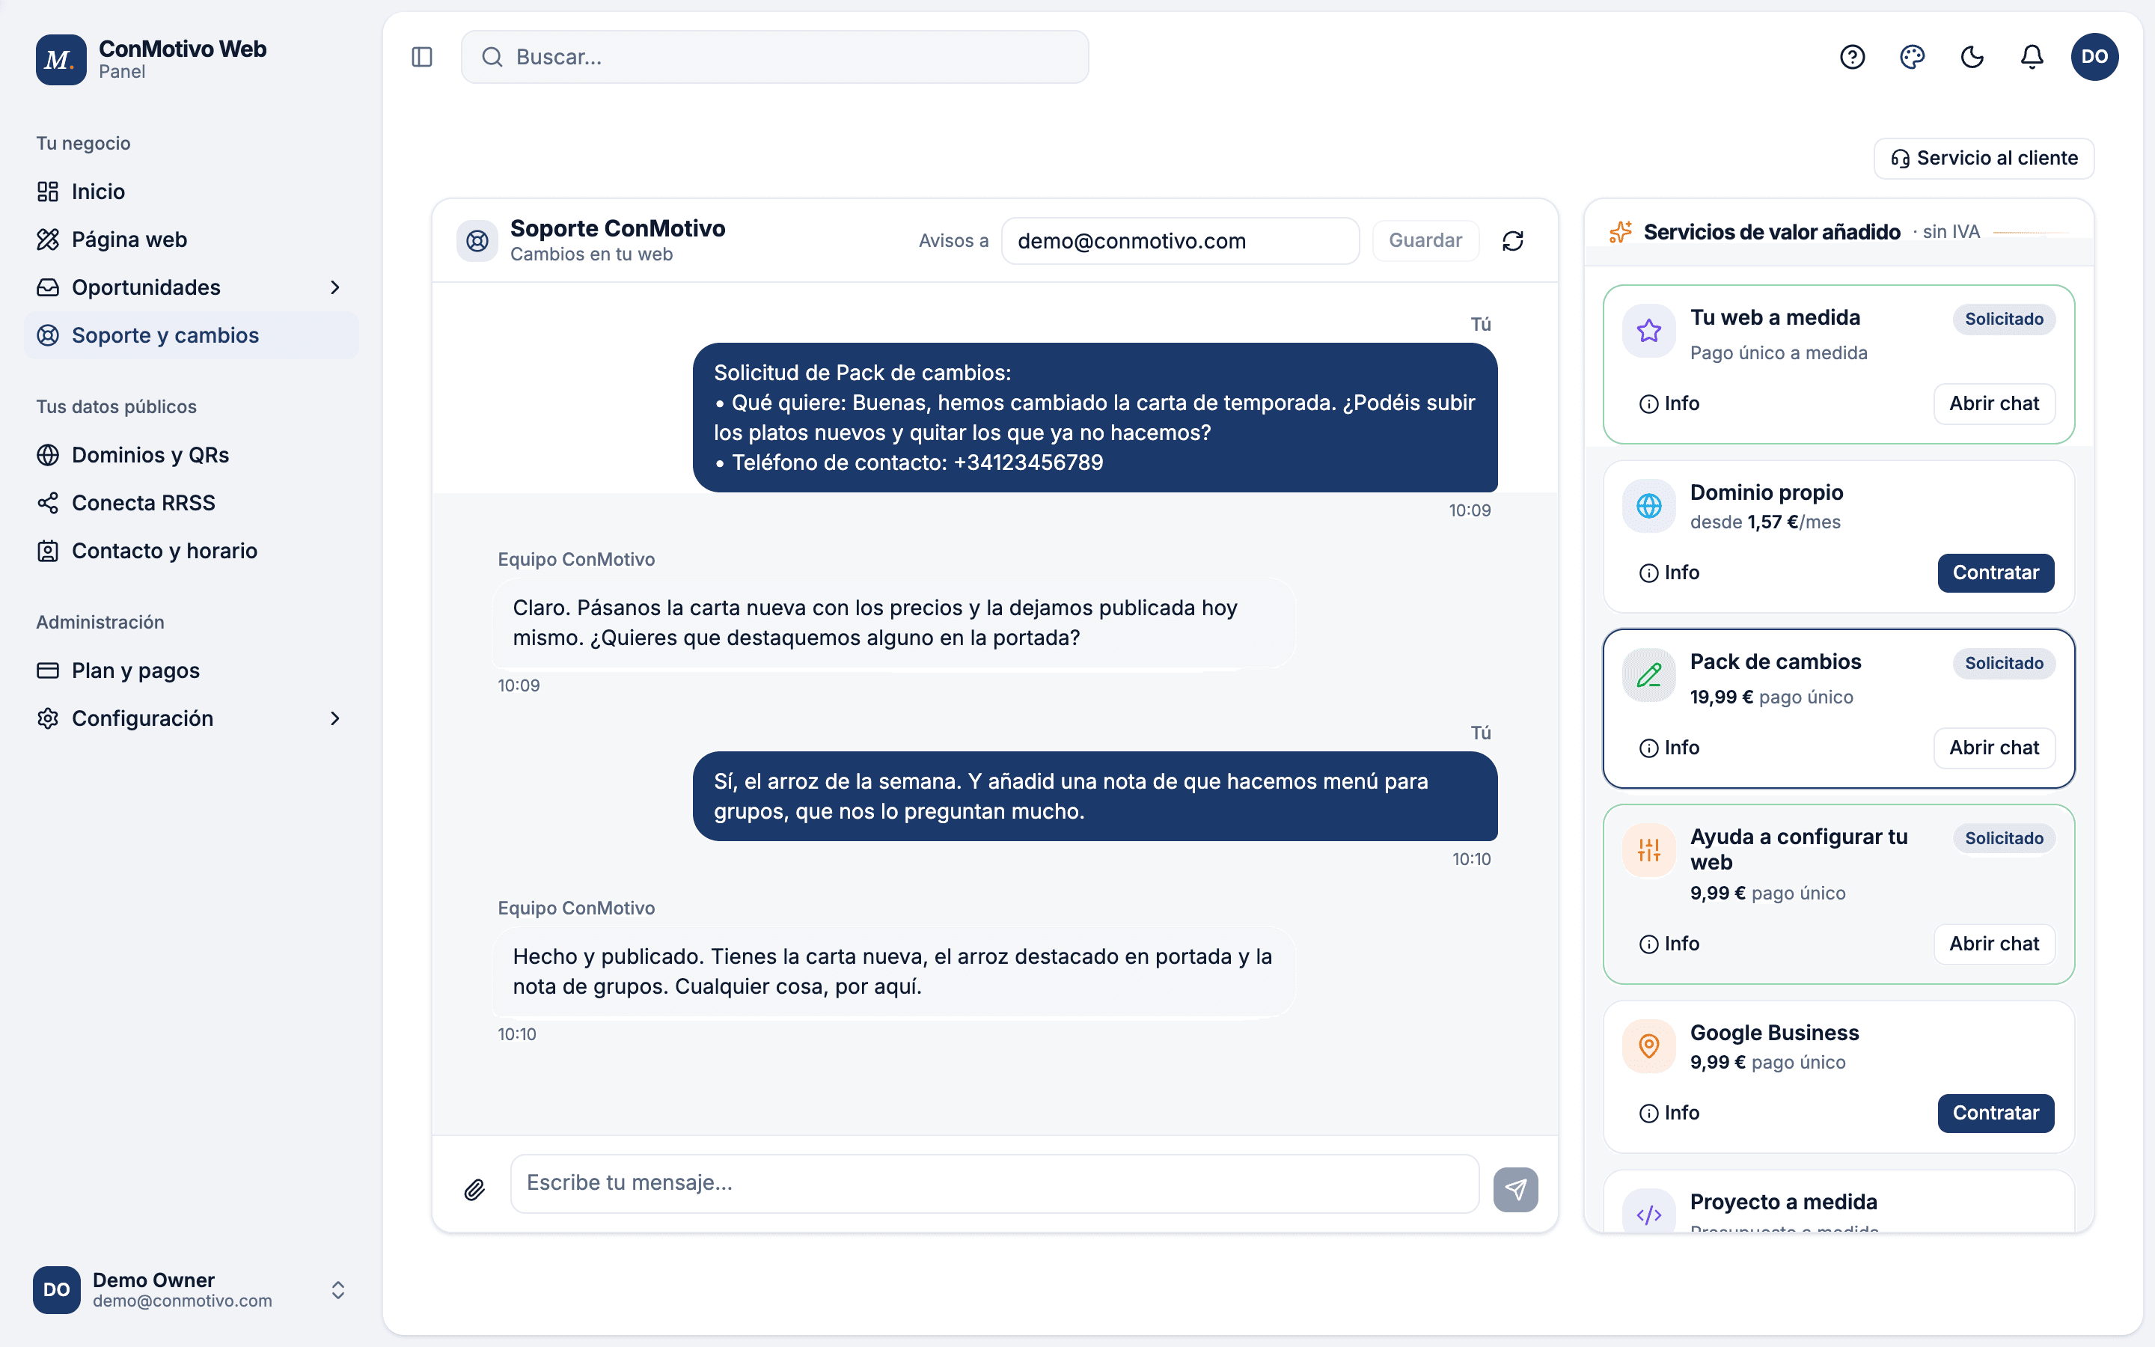Go to Página web in sidebar
The width and height of the screenshot is (2155, 1347).
click(192, 239)
